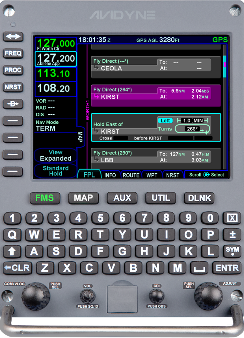Switch to the ROUTE tab
The image size is (244, 338).
(x=131, y=175)
